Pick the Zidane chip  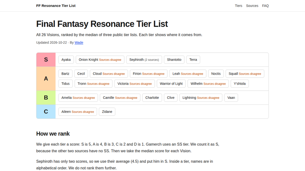[107, 111]
